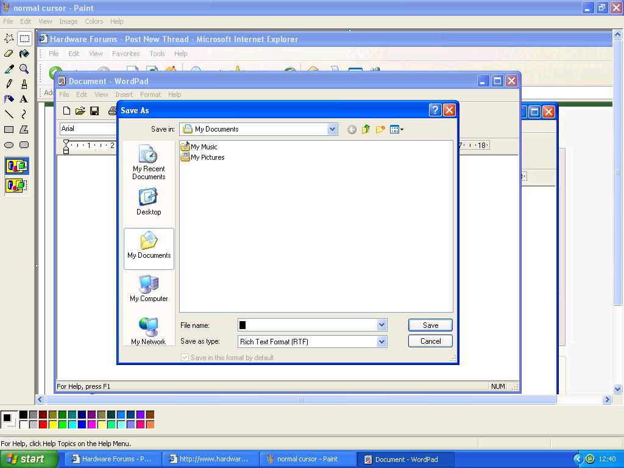This screenshot has width=624, height=468.
Task: Open Favorites menu in Internet Explorer
Action: coord(126,54)
